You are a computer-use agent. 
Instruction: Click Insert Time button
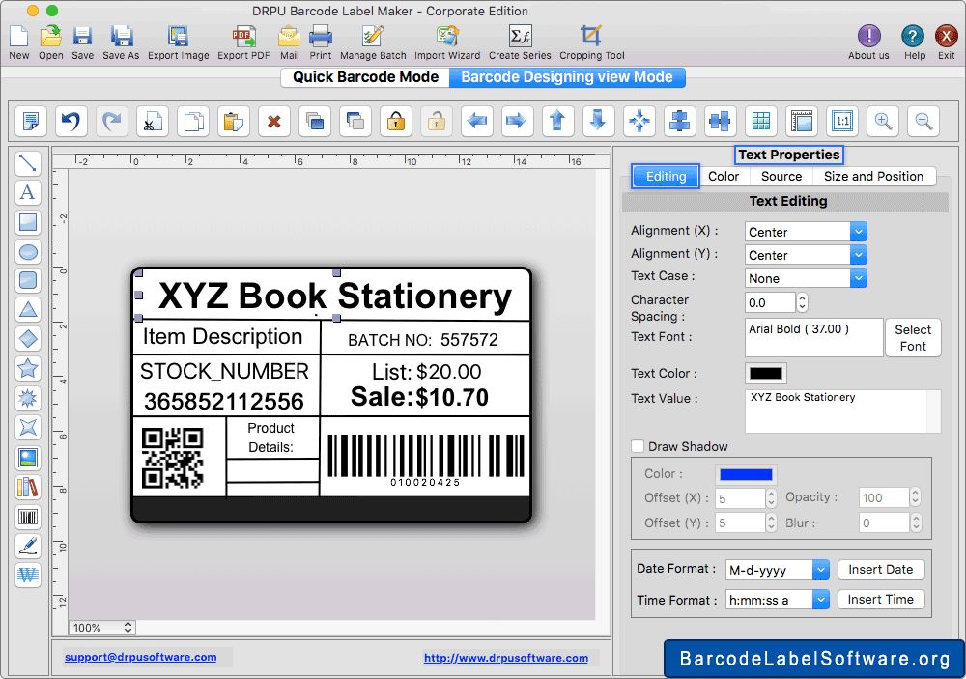click(880, 600)
